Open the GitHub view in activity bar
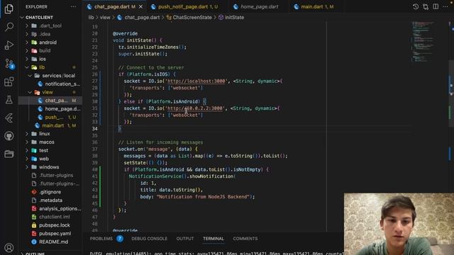 [9, 136]
